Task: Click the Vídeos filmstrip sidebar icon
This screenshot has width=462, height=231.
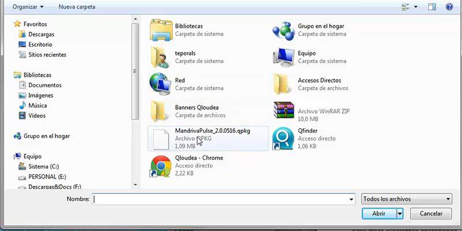Action: [x=23, y=115]
